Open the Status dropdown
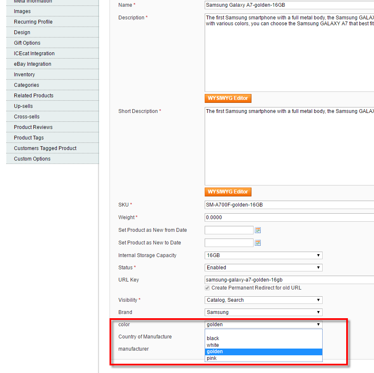The width and height of the screenshot is (374, 373). point(263,268)
